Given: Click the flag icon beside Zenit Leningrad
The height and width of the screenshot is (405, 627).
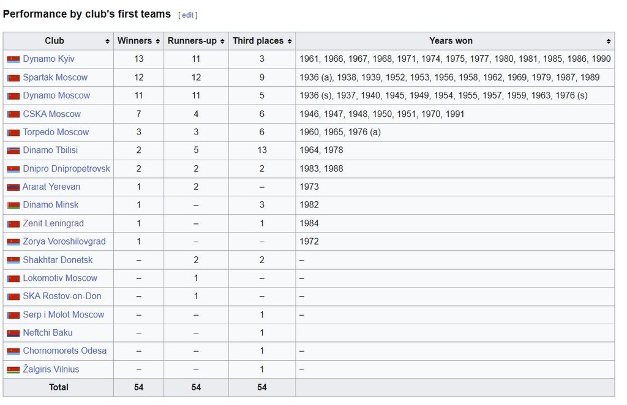Looking at the screenshot, I should (13, 224).
